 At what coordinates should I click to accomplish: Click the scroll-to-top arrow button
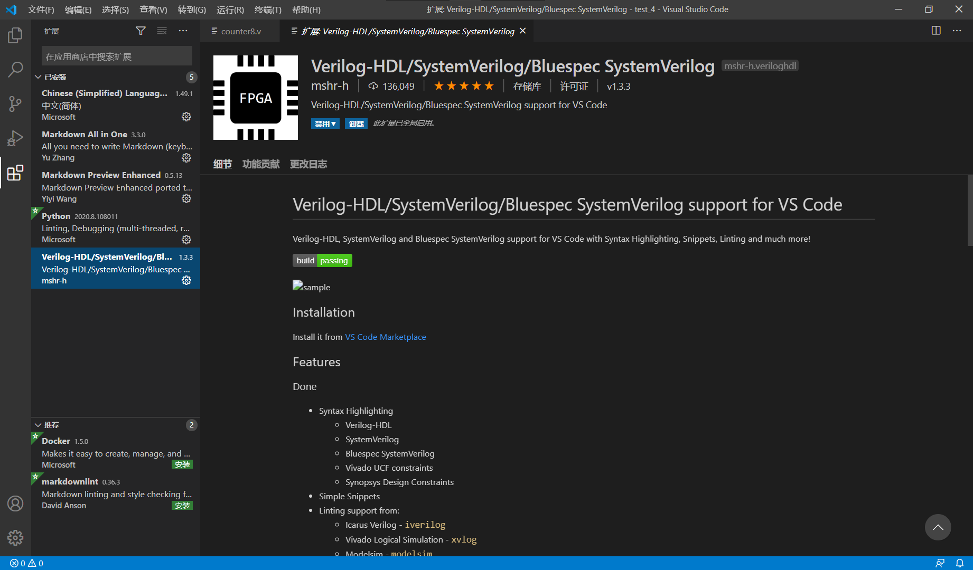click(938, 527)
